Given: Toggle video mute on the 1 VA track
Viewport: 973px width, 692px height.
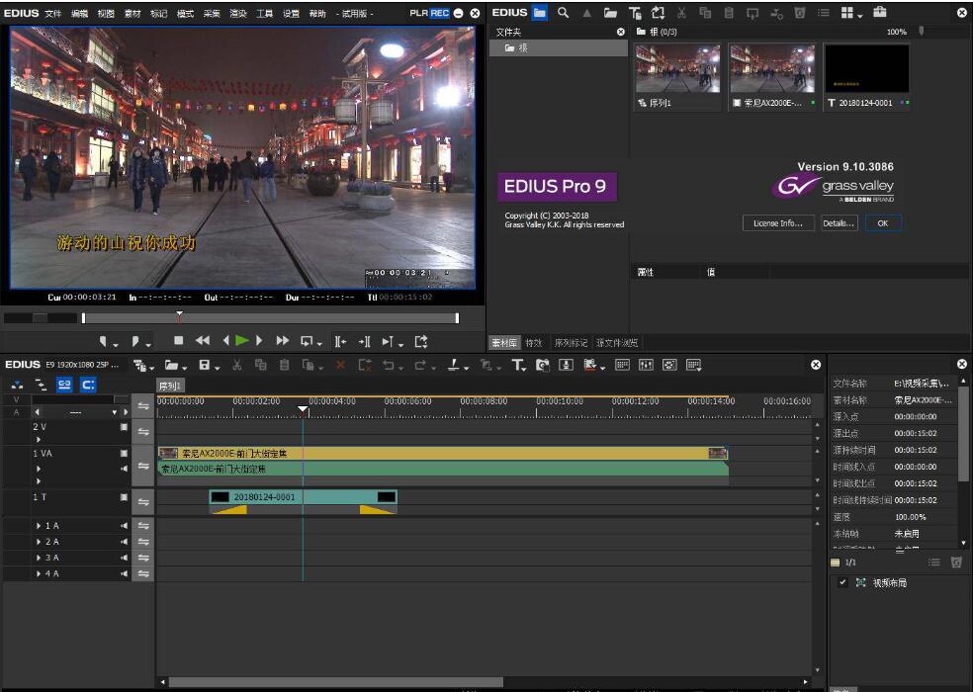Looking at the screenshot, I should (x=125, y=454).
